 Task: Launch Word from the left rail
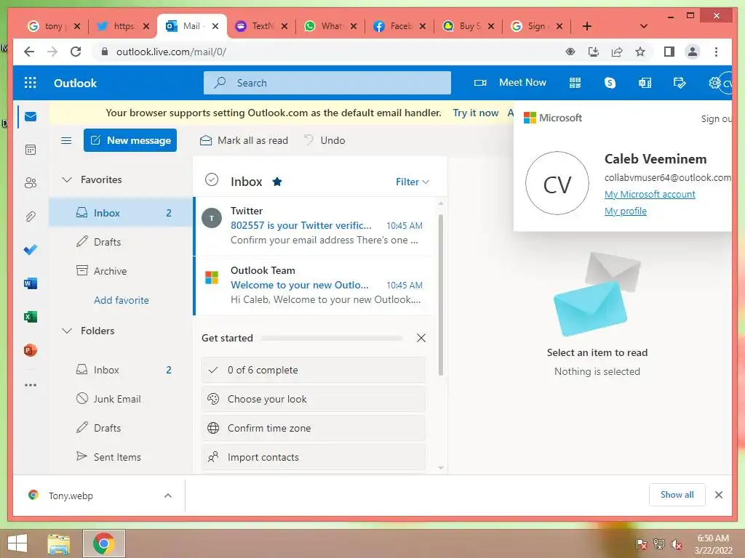[x=31, y=283]
